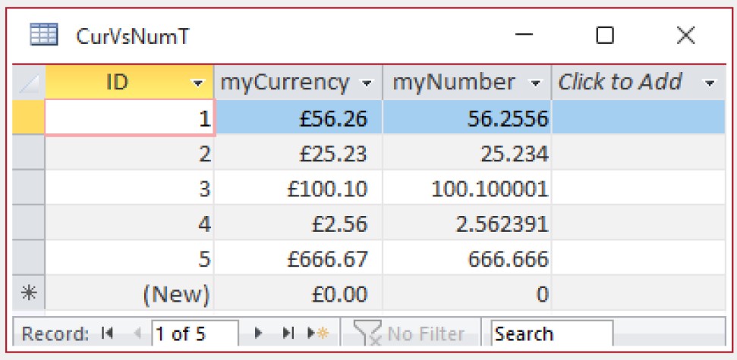
Task: Expand the myCurrency column filter dropdown
Action: (367, 83)
